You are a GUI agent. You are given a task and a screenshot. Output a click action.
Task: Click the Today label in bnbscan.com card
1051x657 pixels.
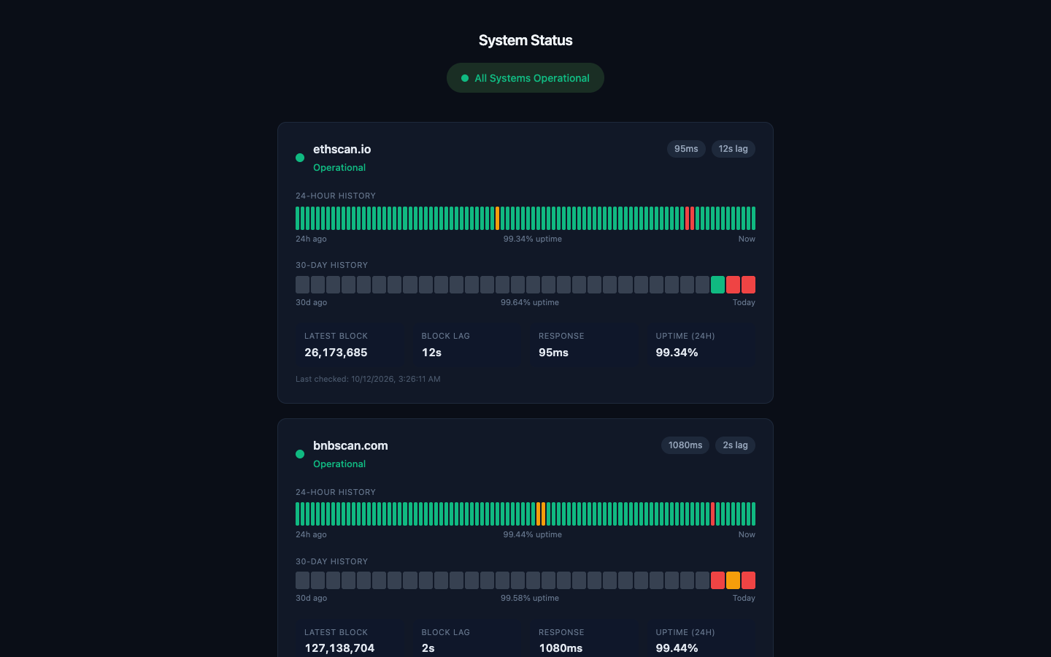(744, 598)
